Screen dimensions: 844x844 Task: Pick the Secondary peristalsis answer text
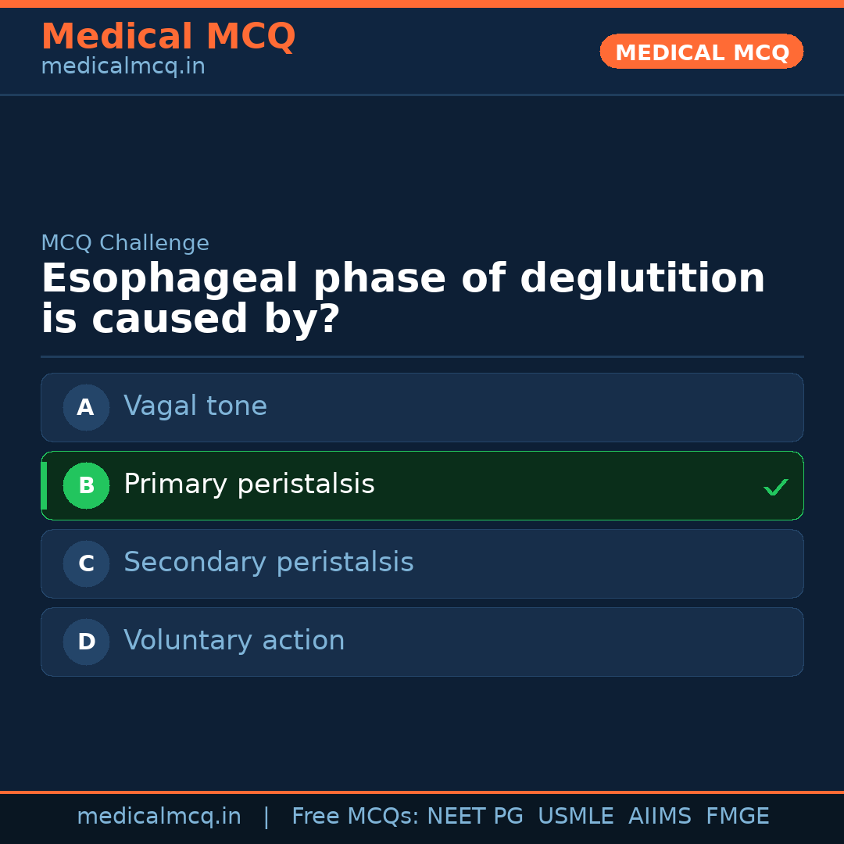(269, 563)
